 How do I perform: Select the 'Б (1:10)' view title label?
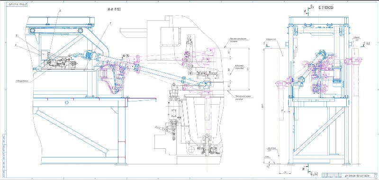[x=326, y=8]
